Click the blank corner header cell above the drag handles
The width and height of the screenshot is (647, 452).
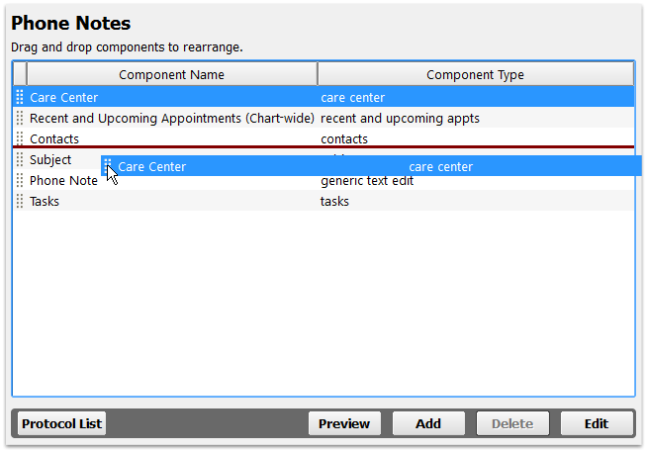20,74
